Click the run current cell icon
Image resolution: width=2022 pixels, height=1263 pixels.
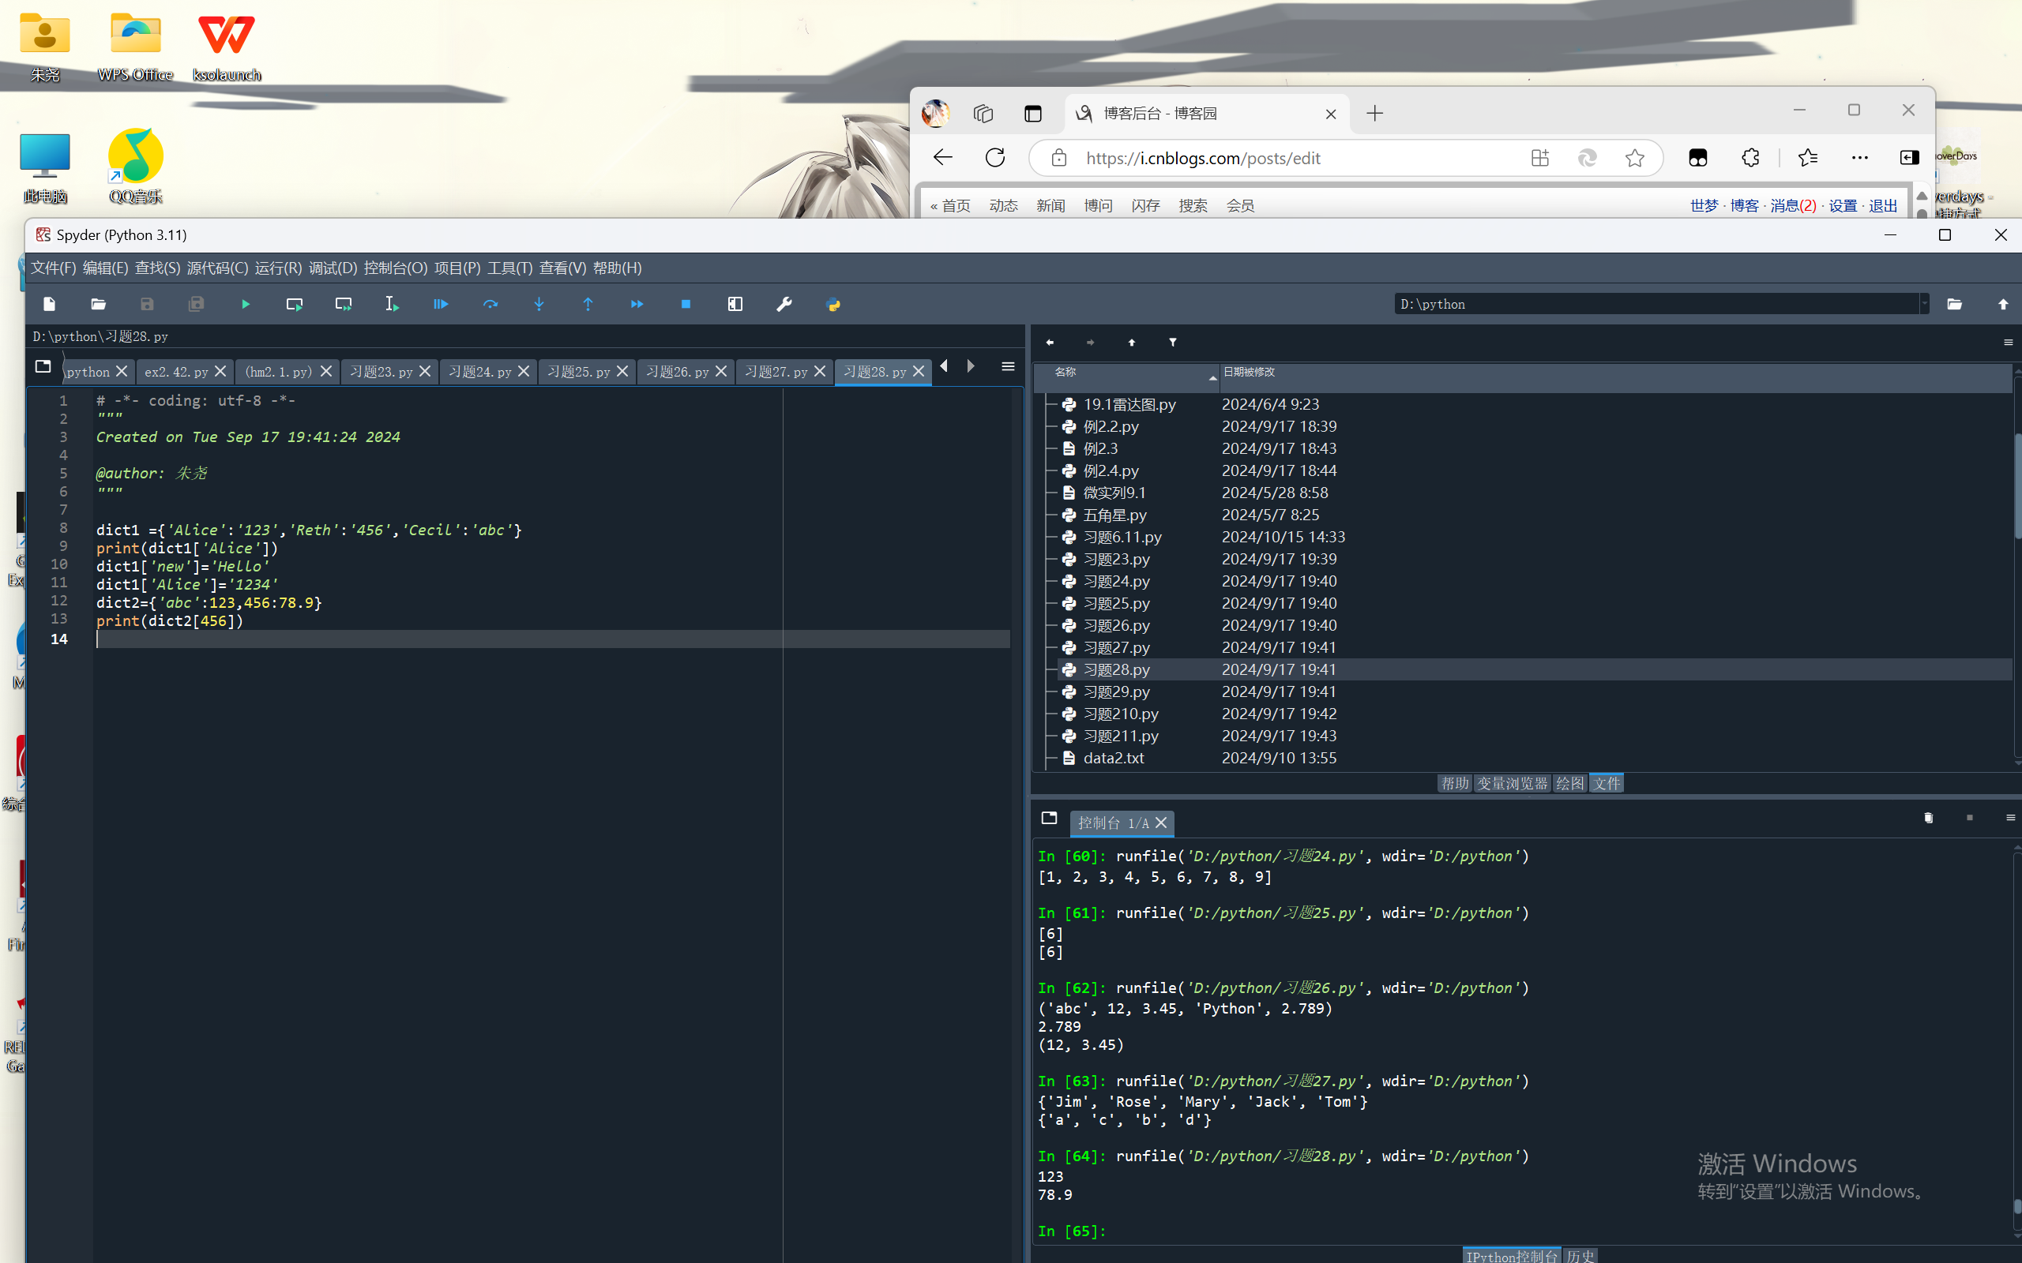(294, 304)
